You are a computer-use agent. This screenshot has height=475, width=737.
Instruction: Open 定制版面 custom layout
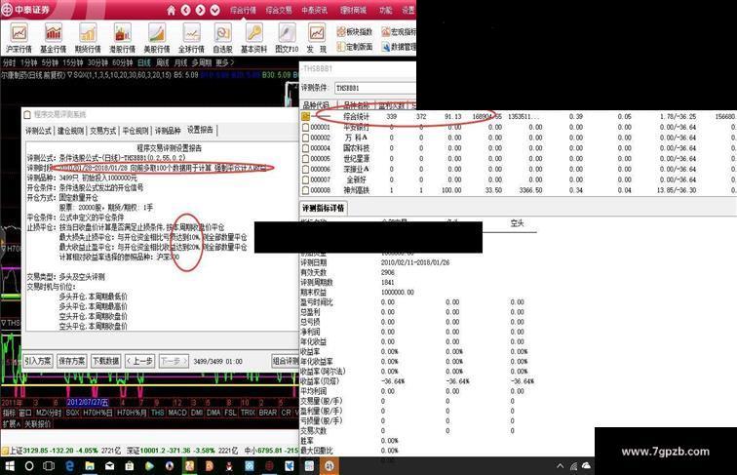click(x=355, y=47)
